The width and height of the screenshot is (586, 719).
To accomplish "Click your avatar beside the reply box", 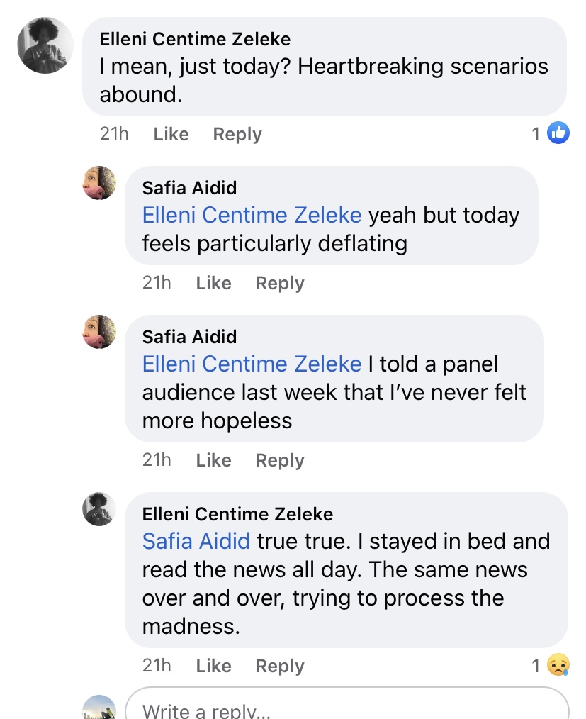I will click(99, 708).
